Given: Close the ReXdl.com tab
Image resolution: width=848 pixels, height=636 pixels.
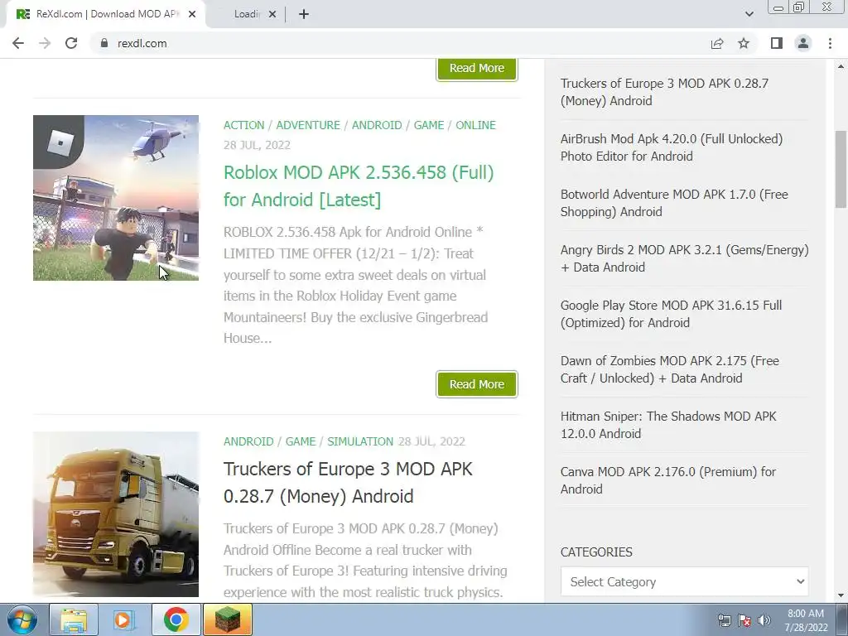Looking at the screenshot, I should pyautogui.click(x=192, y=14).
